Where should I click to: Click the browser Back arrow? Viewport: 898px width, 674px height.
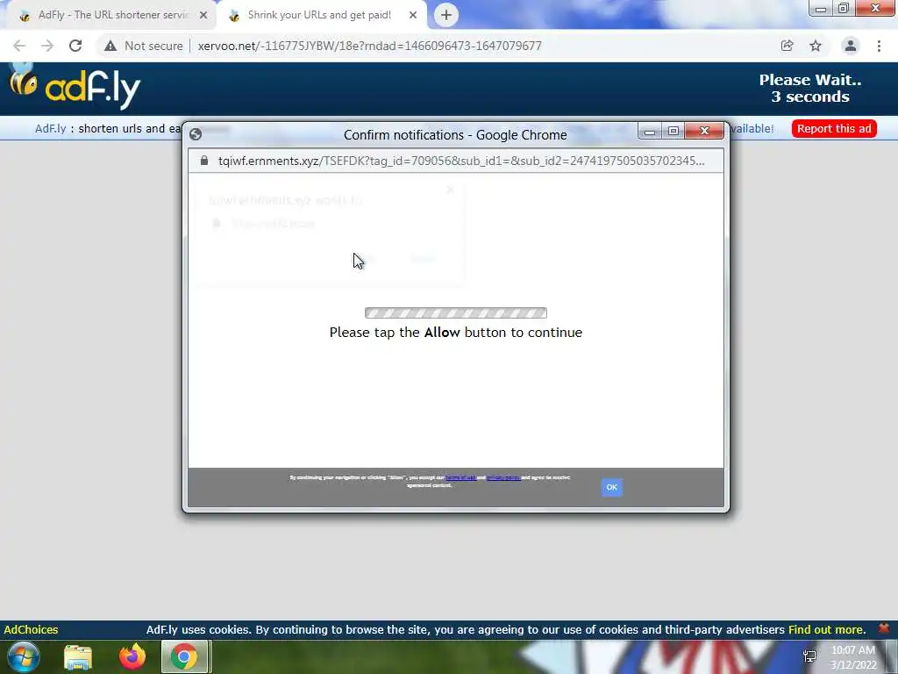coord(19,46)
